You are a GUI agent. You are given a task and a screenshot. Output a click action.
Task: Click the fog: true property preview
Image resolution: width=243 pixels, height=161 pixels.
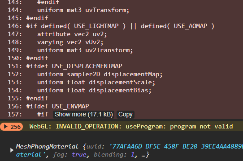coord(69,154)
